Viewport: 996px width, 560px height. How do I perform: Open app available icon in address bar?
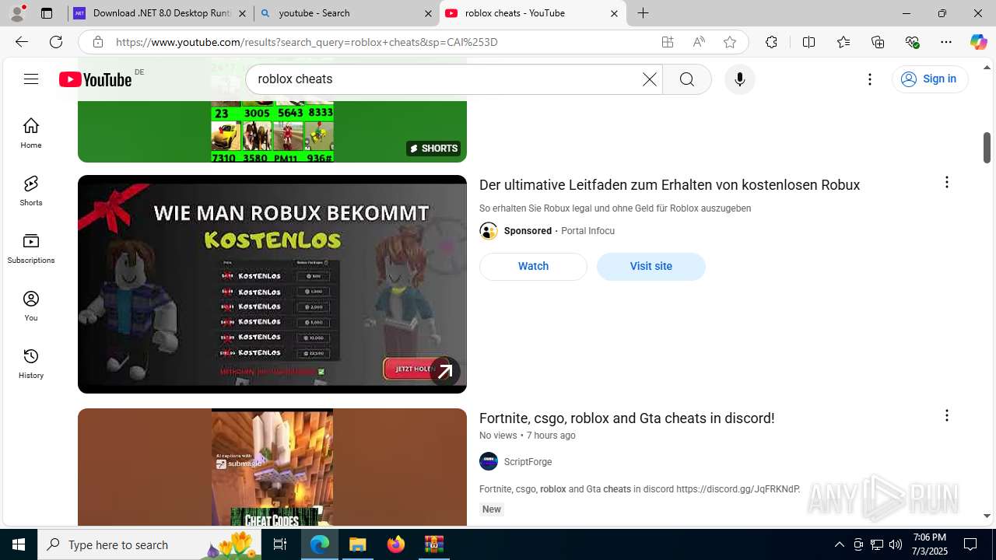668,42
